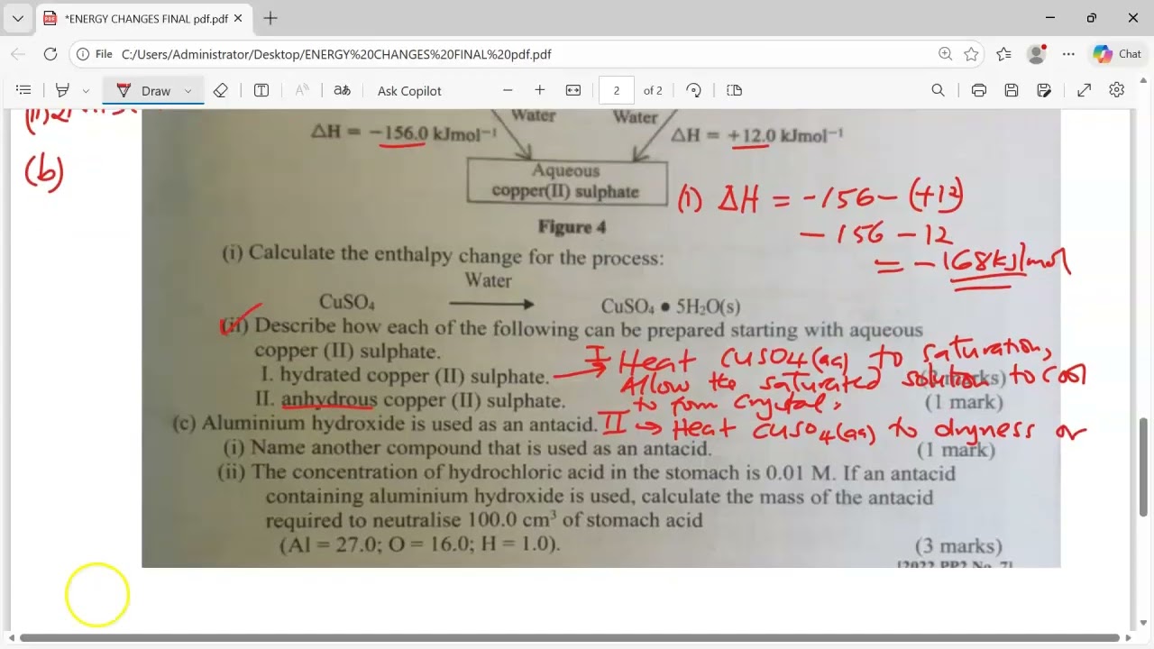
Task: Open zoom magnifier in address bar
Action: pos(945,54)
